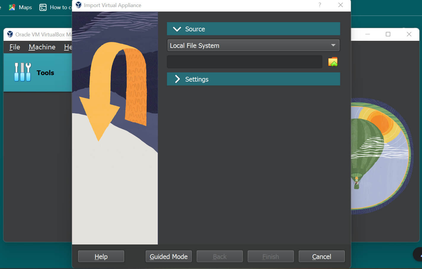The height and width of the screenshot is (269, 422).
Task: Select the Tools icon in VirtualBox Manager
Action: point(38,72)
